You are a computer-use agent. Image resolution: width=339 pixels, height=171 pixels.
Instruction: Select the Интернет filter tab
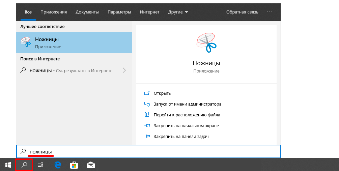149,12
